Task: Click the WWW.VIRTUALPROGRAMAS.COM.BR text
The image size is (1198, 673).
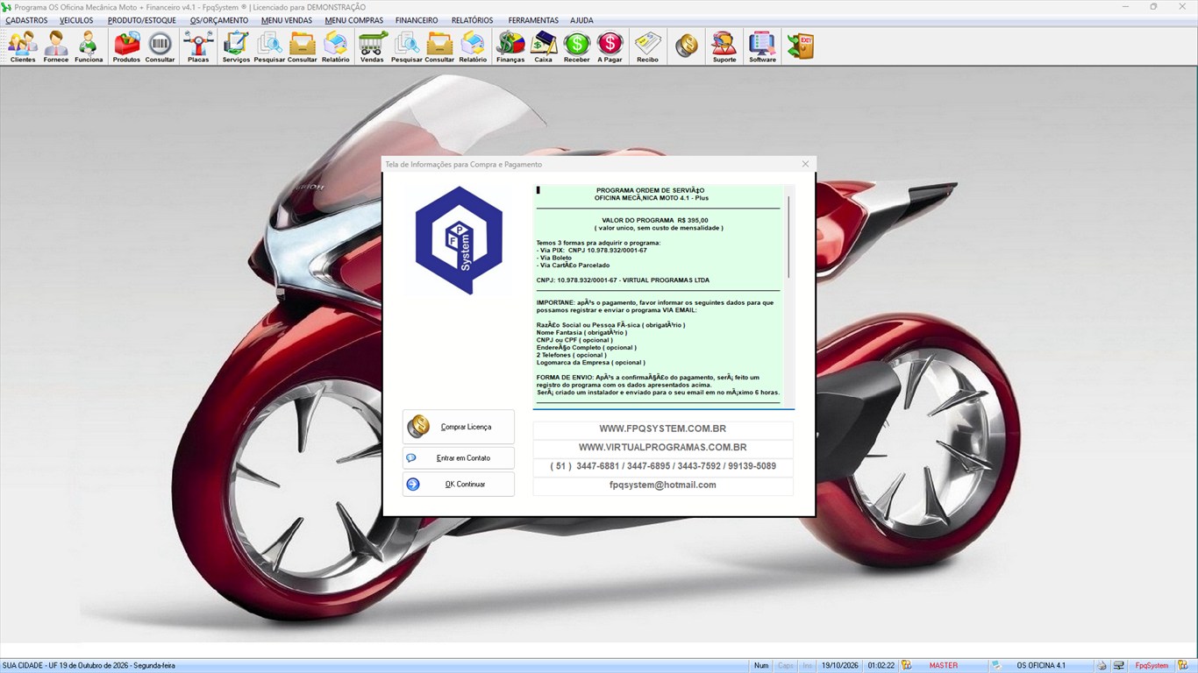Action: [x=663, y=448]
